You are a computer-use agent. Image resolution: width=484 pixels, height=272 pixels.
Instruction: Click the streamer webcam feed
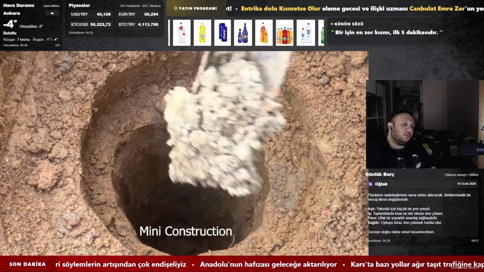[425, 124]
